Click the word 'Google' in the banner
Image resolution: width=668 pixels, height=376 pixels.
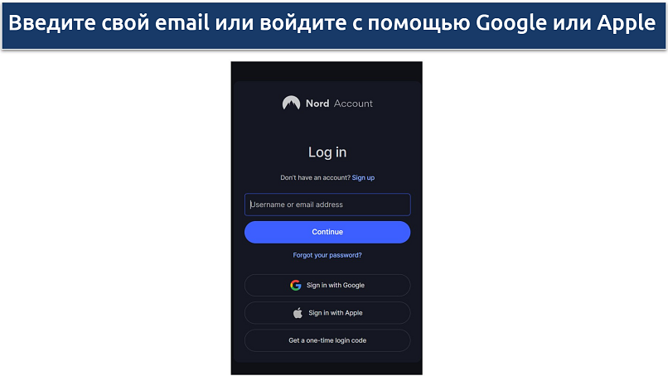pos(511,23)
